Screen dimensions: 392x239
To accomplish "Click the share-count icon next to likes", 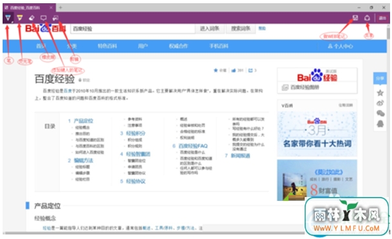I will pyautogui.click(x=250, y=70).
